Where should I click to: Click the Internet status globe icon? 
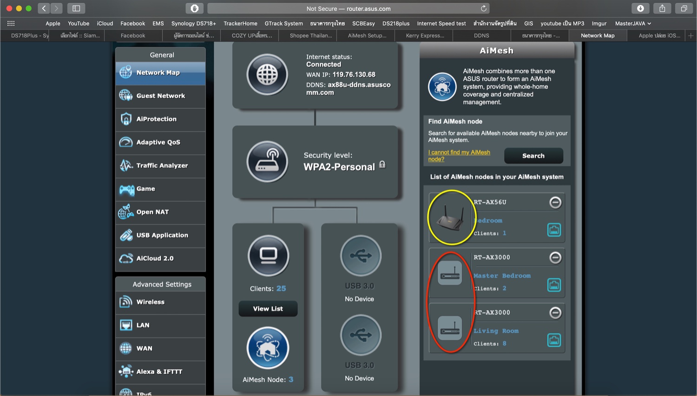(x=267, y=74)
